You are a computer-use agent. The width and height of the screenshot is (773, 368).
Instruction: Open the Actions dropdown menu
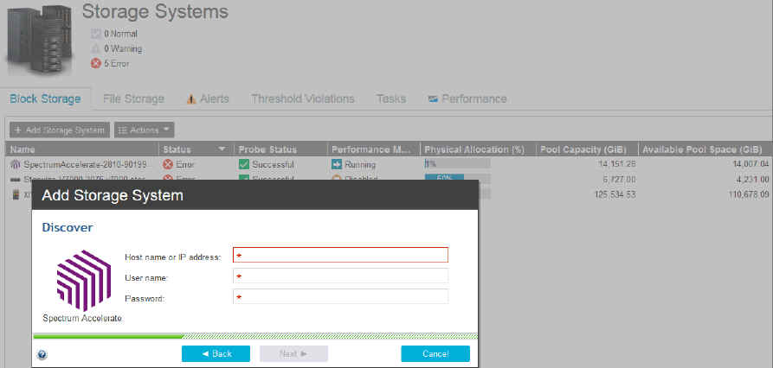click(x=144, y=130)
